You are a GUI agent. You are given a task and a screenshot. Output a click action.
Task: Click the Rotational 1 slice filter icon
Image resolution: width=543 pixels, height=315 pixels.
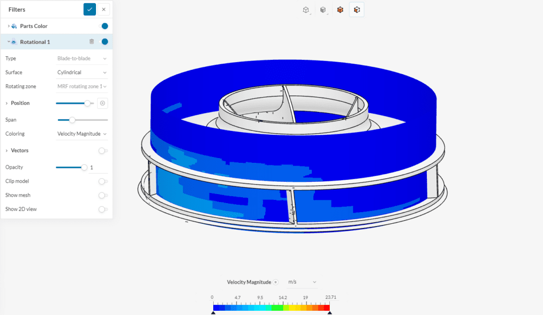click(14, 41)
